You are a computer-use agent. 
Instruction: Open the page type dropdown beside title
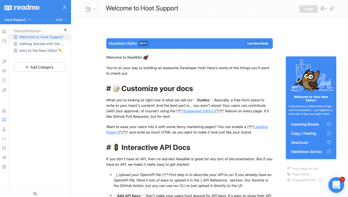coord(91,9)
